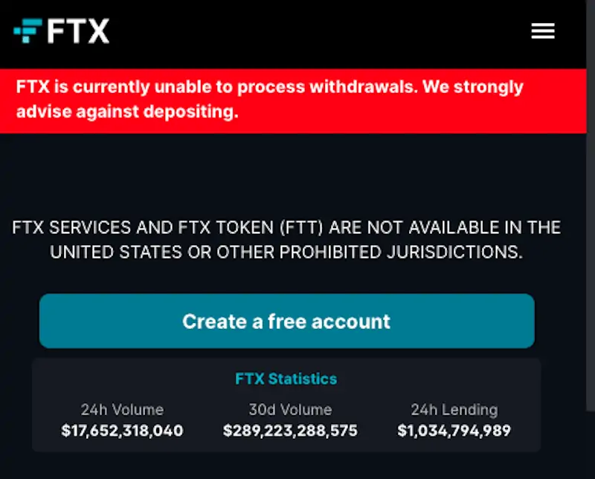Click the white FTX wordmark
The image size is (595, 479).
pyautogui.click(x=78, y=31)
